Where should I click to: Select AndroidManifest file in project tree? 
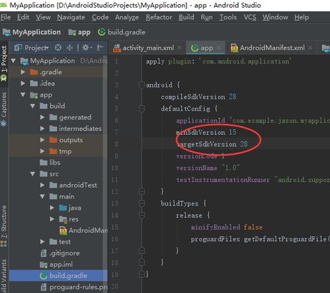tap(83, 230)
